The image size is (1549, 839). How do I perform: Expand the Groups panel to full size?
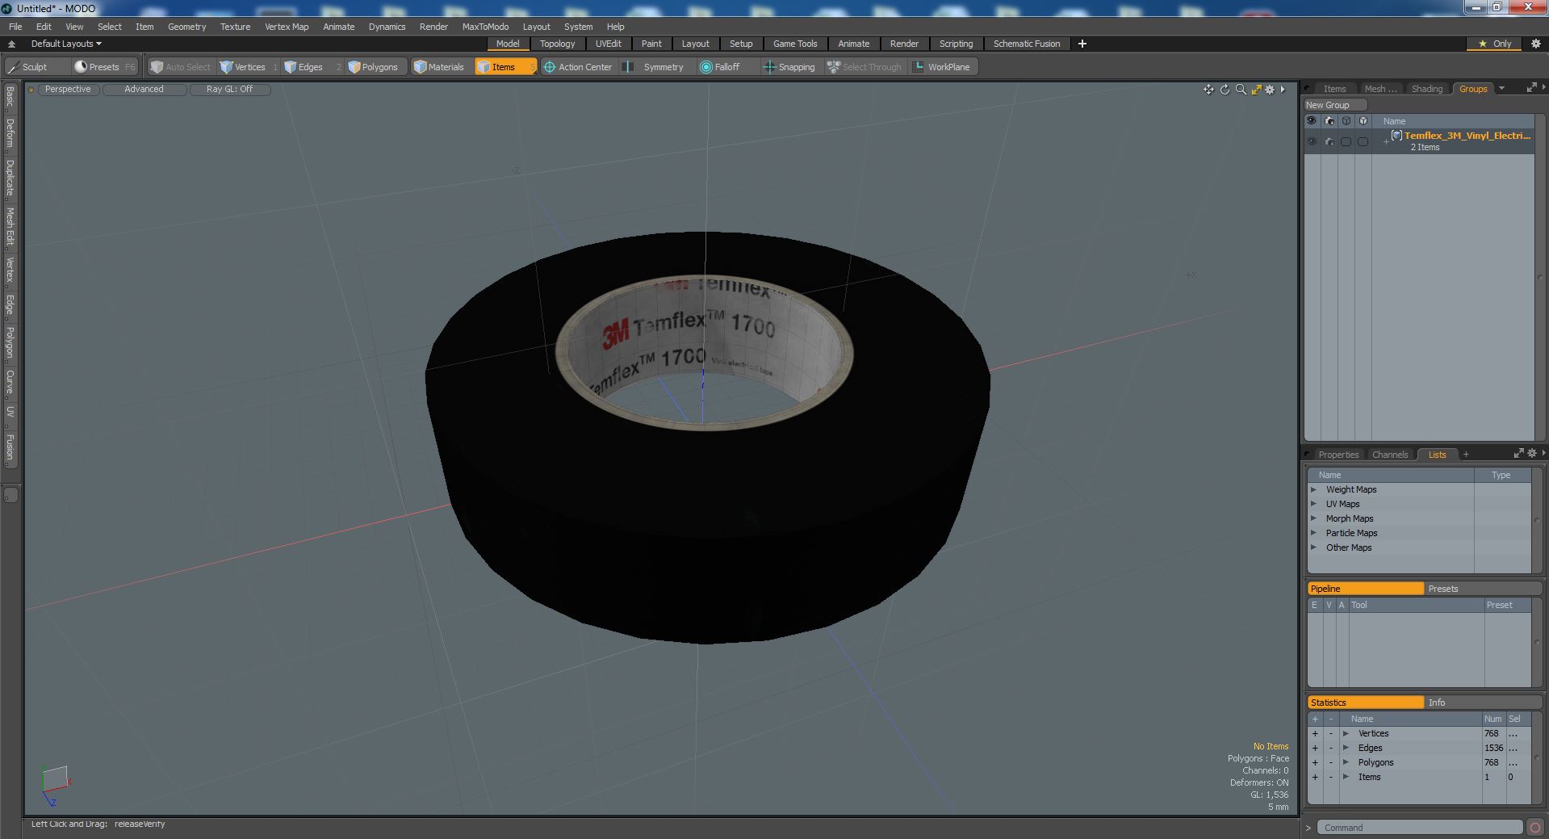click(x=1531, y=88)
